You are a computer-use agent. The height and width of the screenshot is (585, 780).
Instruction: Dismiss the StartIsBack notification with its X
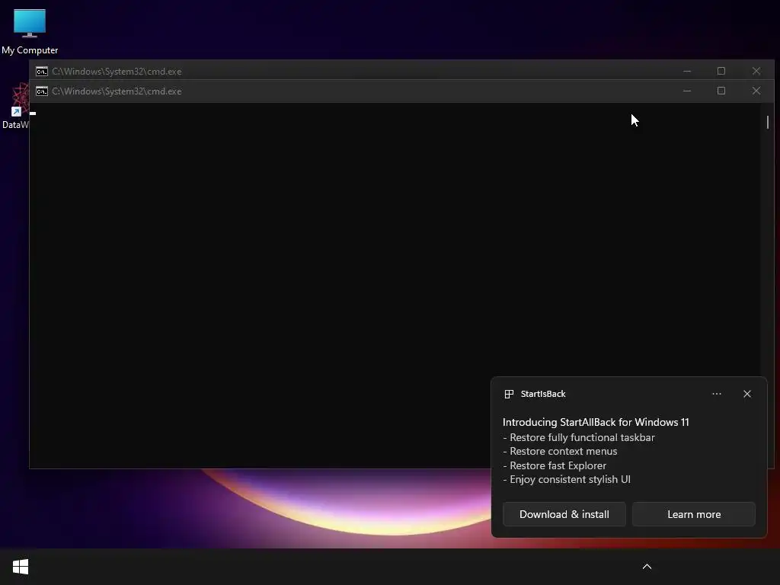747,394
